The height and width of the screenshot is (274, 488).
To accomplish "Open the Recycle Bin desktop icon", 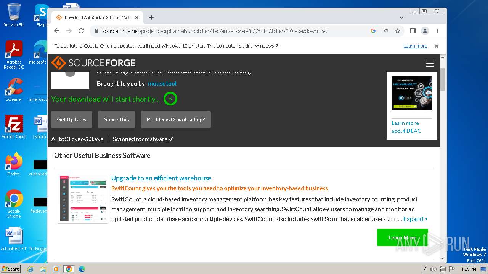I will click(x=14, y=15).
